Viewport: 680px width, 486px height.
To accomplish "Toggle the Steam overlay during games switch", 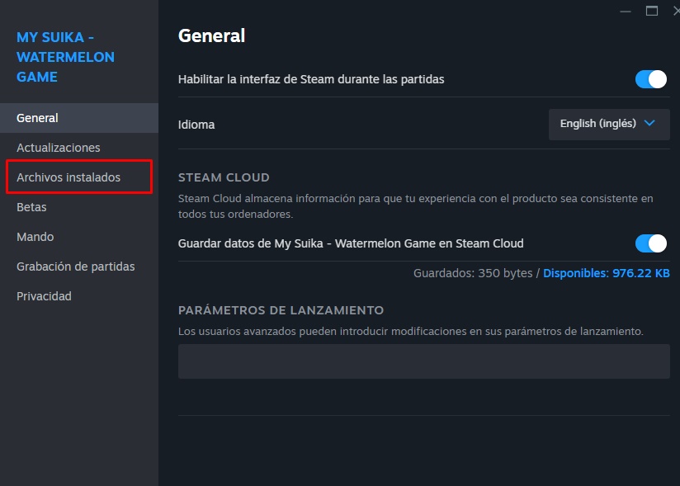I will pos(651,79).
